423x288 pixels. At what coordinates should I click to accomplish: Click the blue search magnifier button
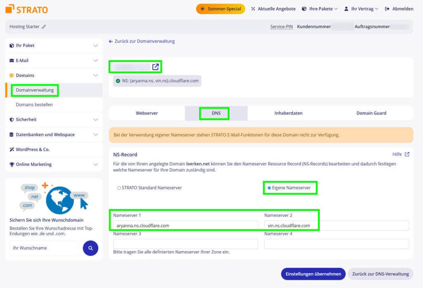point(90,248)
